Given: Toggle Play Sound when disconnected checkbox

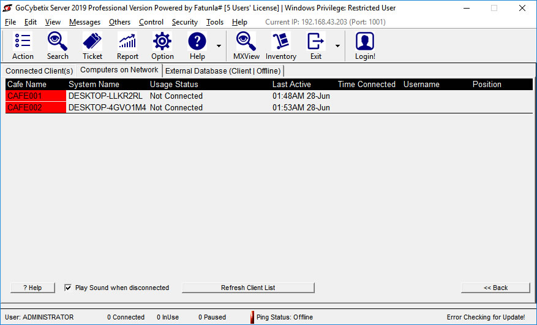Looking at the screenshot, I should (x=68, y=288).
